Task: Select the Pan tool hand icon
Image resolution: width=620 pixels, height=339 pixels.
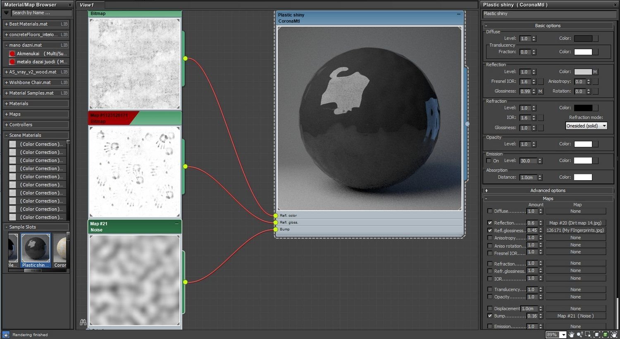Action: pos(571,334)
